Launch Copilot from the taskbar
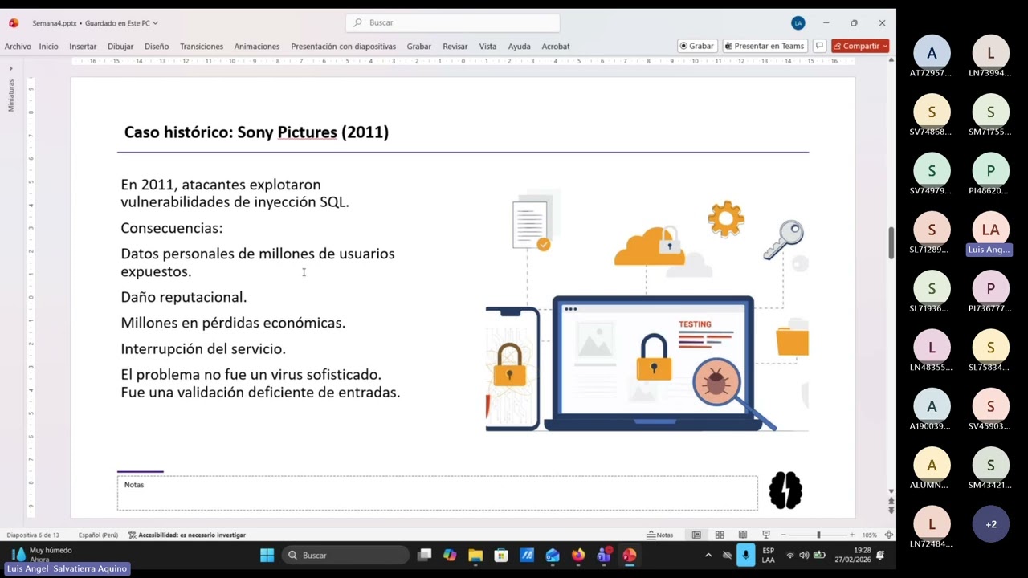The image size is (1028, 578). [x=450, y=555]
